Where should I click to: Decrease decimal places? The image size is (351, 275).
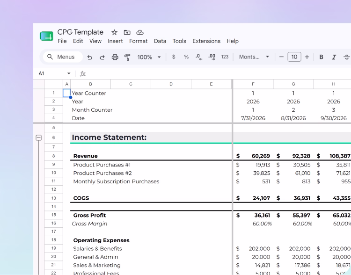[199, 57]
